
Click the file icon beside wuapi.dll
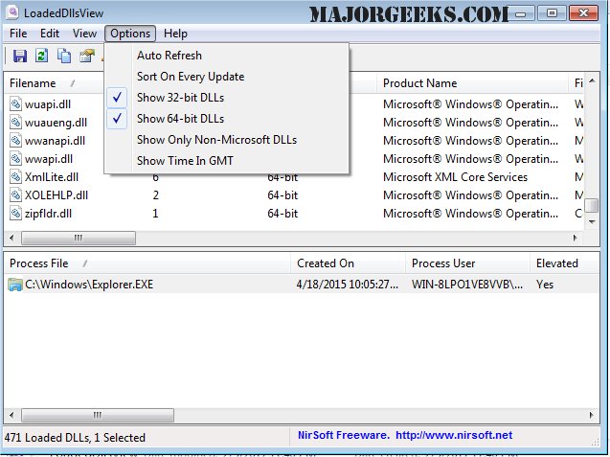(15, 103)
